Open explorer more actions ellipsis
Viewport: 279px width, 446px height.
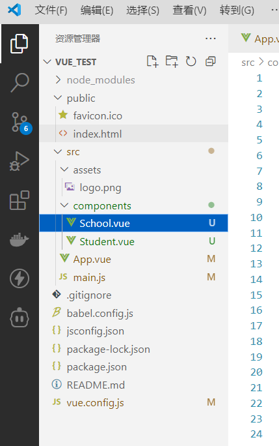[211, 38]
